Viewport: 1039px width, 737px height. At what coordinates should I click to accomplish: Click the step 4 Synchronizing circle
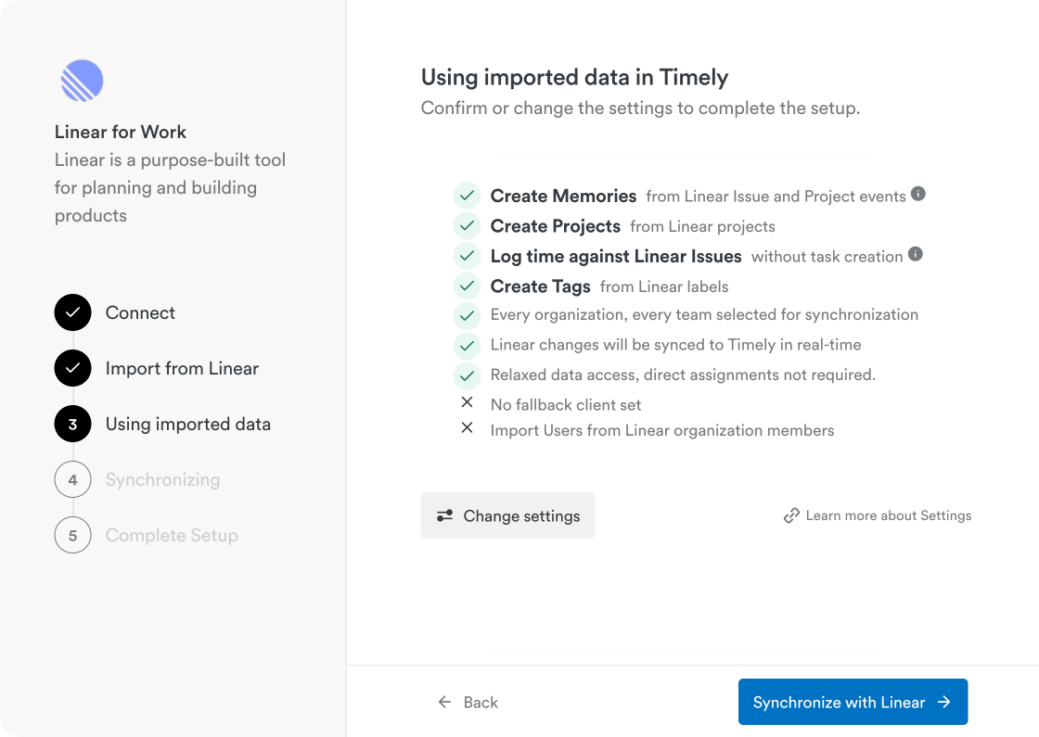point(72,480)
